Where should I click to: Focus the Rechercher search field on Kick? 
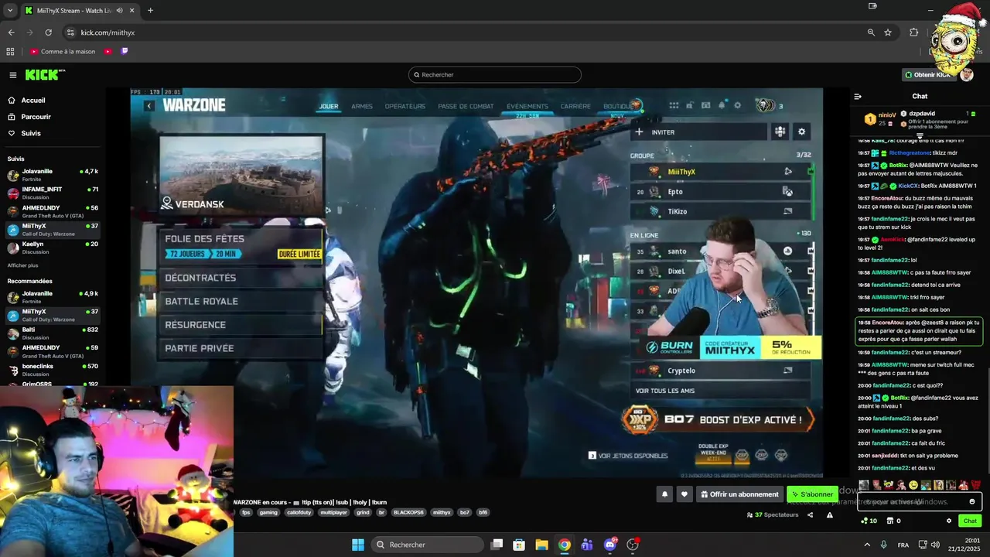[495, 75]
